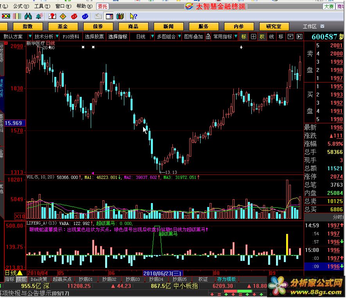The height and width of the screenshot is (298, 346).
Task: Open the 基金 funds section
Action: [63, 27]
